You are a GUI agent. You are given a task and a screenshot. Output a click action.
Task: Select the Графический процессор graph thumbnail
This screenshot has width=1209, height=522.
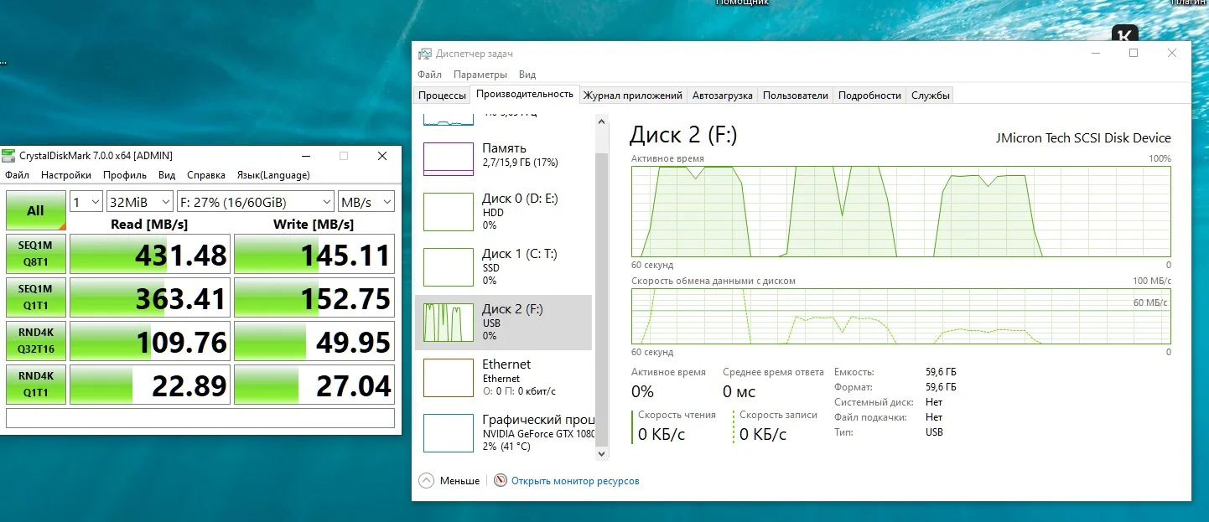point(449,433)
